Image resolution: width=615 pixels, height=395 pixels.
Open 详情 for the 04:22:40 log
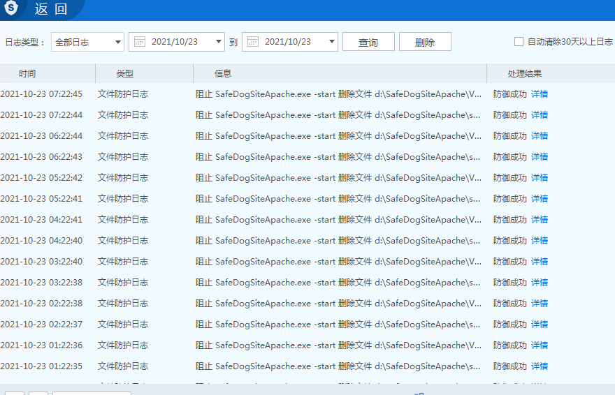pyautogui.click(x=540, y=241)
